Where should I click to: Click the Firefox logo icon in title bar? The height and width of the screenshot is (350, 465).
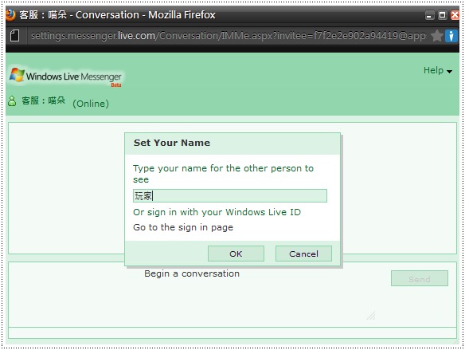(10, 14)
